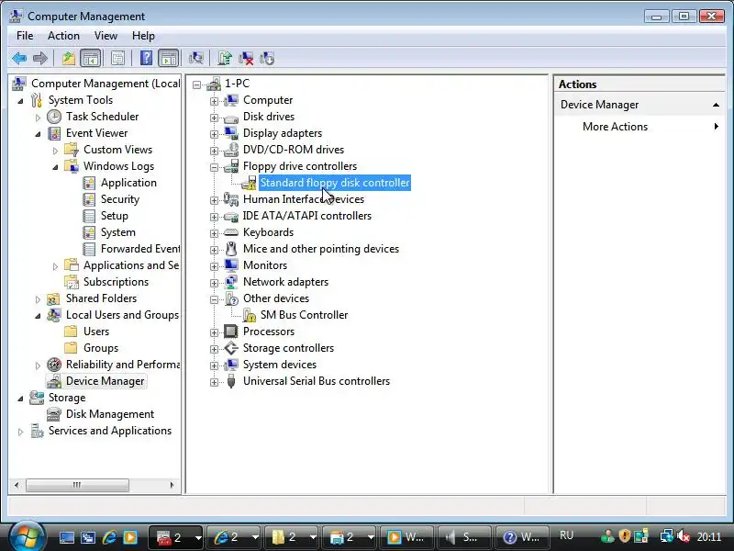
Task: Click the RU language indicator
Action: (x=566, y=535)
